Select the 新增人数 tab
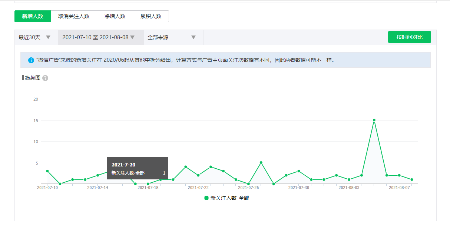The width and height of the screenshot is (450, 226). [33, 16]
